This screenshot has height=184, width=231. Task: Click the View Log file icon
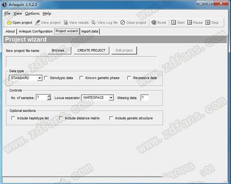pos(94,22)
